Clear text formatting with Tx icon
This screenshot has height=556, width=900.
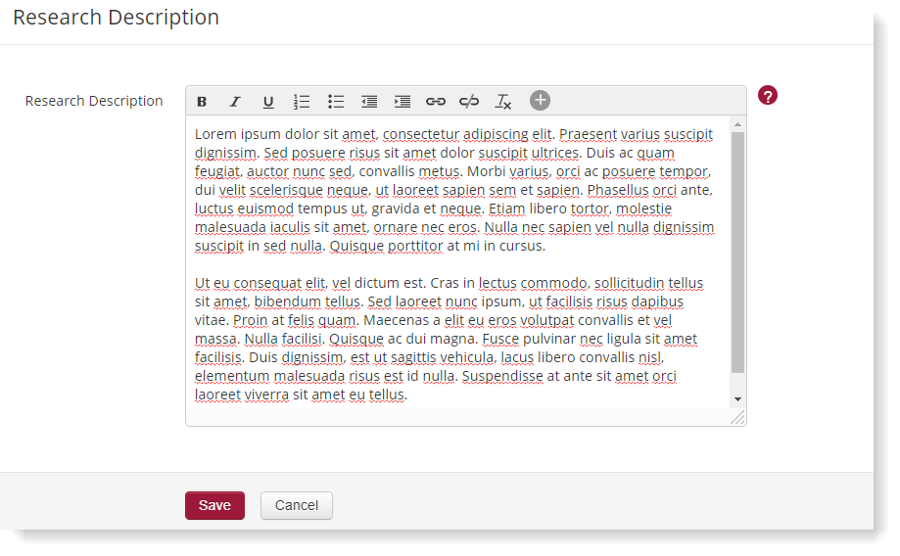(x=503, y=102)
